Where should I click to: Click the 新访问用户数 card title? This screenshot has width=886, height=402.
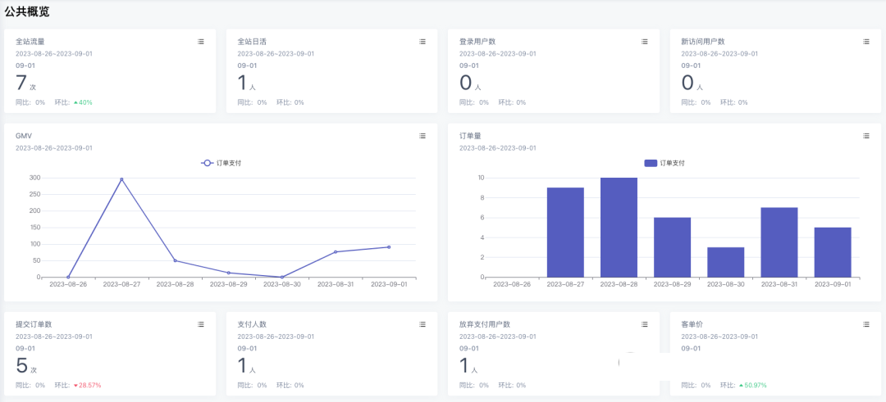[x=703, y=42]
